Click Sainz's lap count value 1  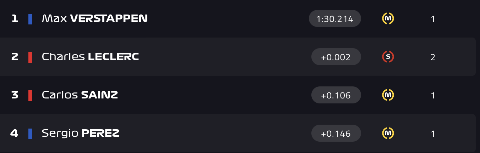(433, 95)
